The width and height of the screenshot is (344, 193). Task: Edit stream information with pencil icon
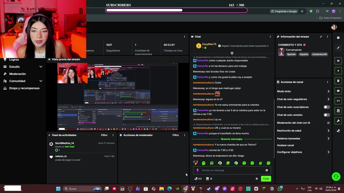[321, 37]
